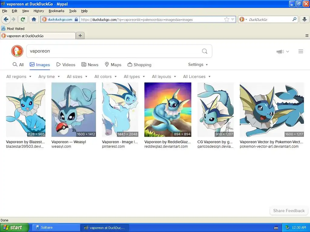Viewport: 310px width, 232px height.
Task: Open the search engine selector dropdown
Action: tap(243, 19)
